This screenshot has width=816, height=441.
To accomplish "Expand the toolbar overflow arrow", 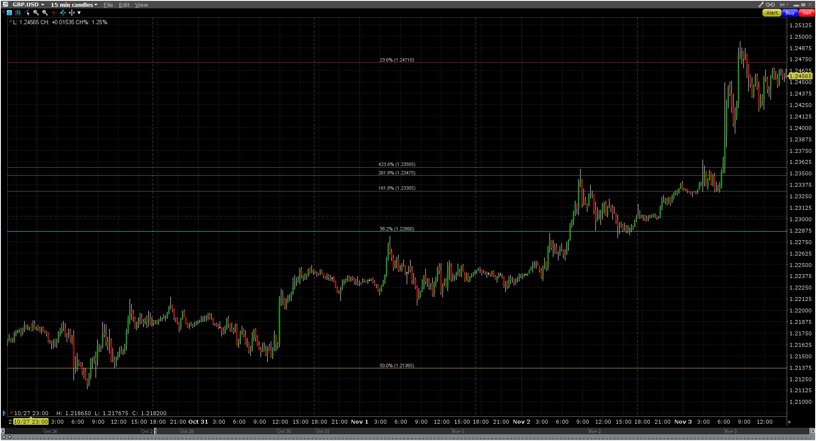I will pos(79,13).
